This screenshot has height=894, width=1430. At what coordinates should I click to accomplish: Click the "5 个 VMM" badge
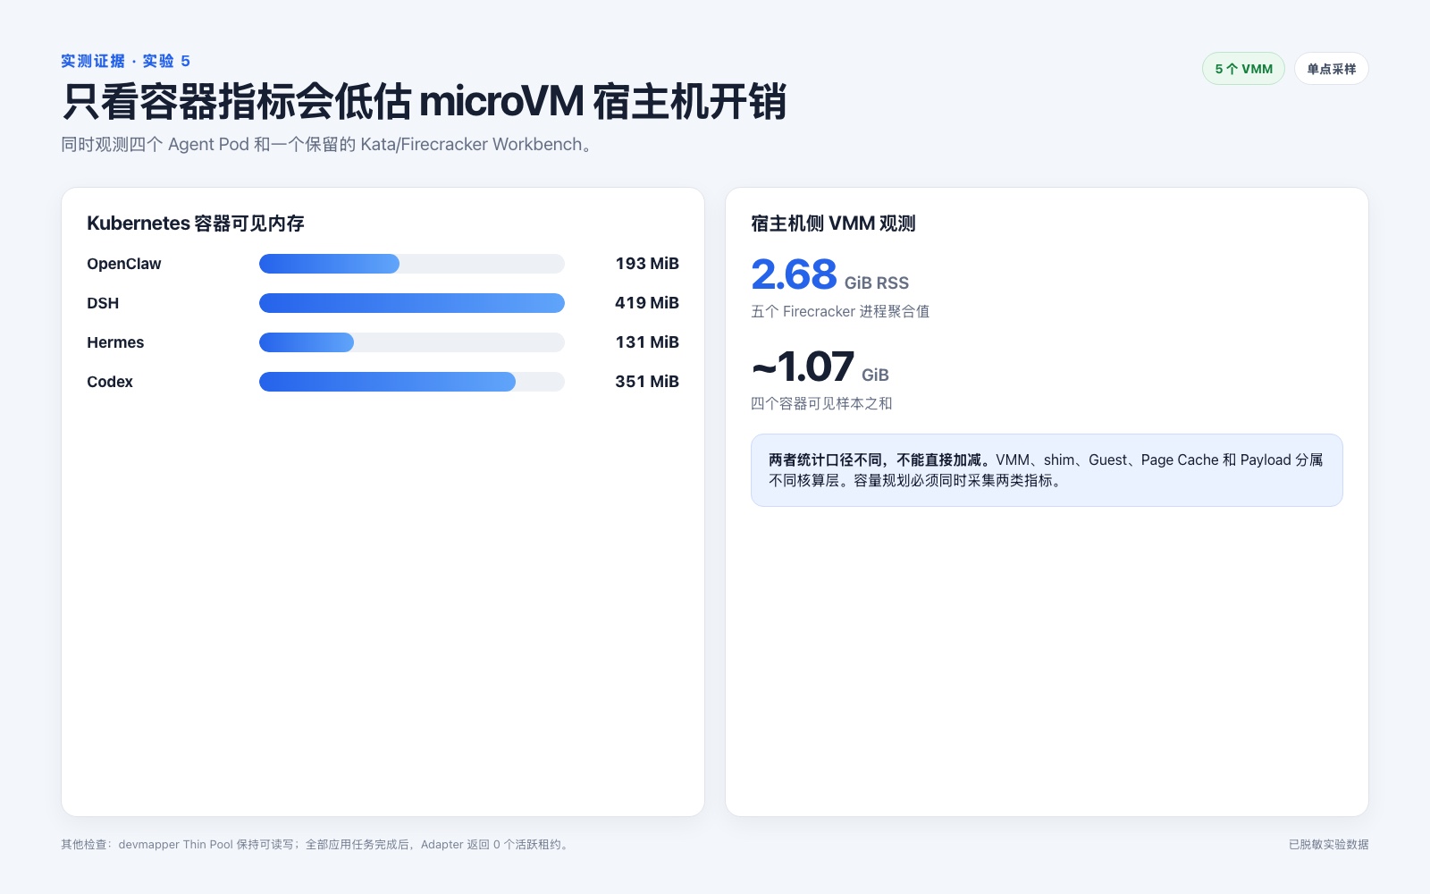coord(1243,69)
